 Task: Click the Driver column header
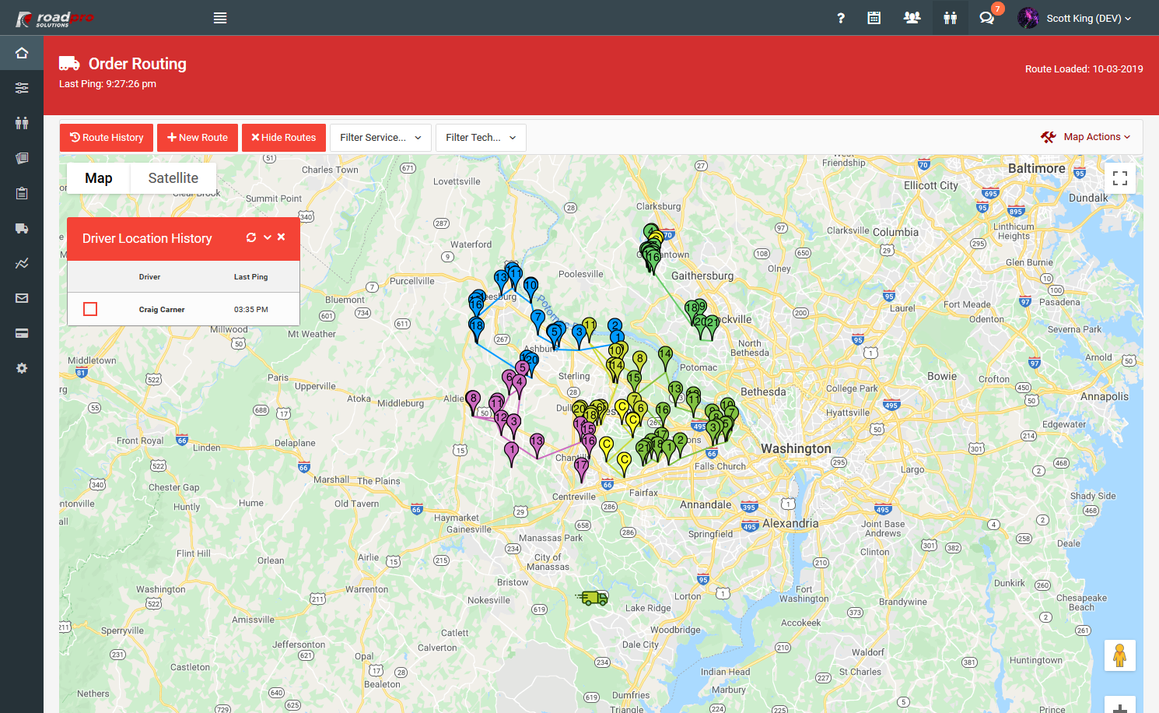(x=149, y=277)
